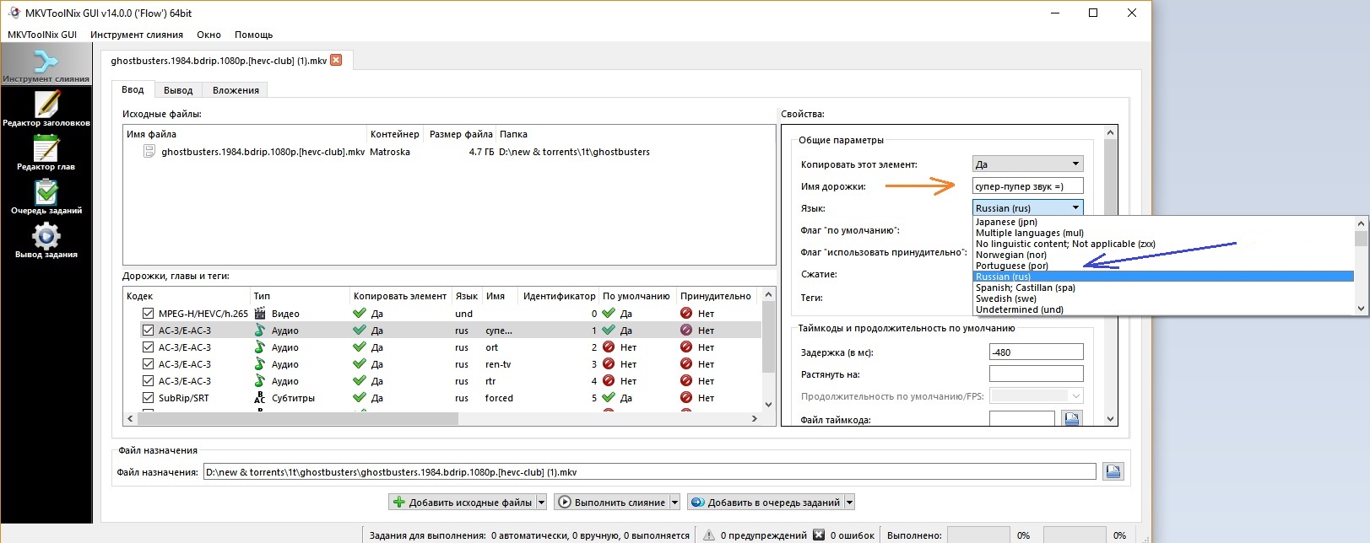Click browse icon next to timecode file field
1370x543 pixels.
[1072, 419]
